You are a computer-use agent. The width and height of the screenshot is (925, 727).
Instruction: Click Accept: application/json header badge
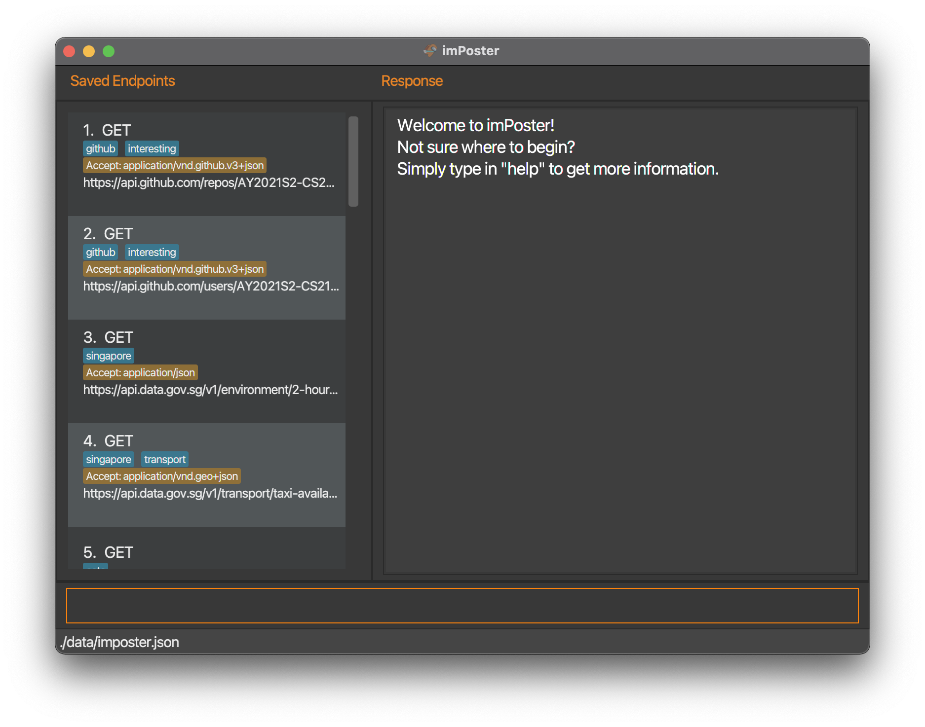[x=140, y=372]
